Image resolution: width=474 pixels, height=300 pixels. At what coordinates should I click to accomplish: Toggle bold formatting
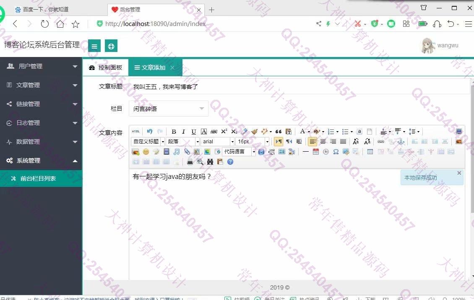pyautogui.click(x=174, y=131)
